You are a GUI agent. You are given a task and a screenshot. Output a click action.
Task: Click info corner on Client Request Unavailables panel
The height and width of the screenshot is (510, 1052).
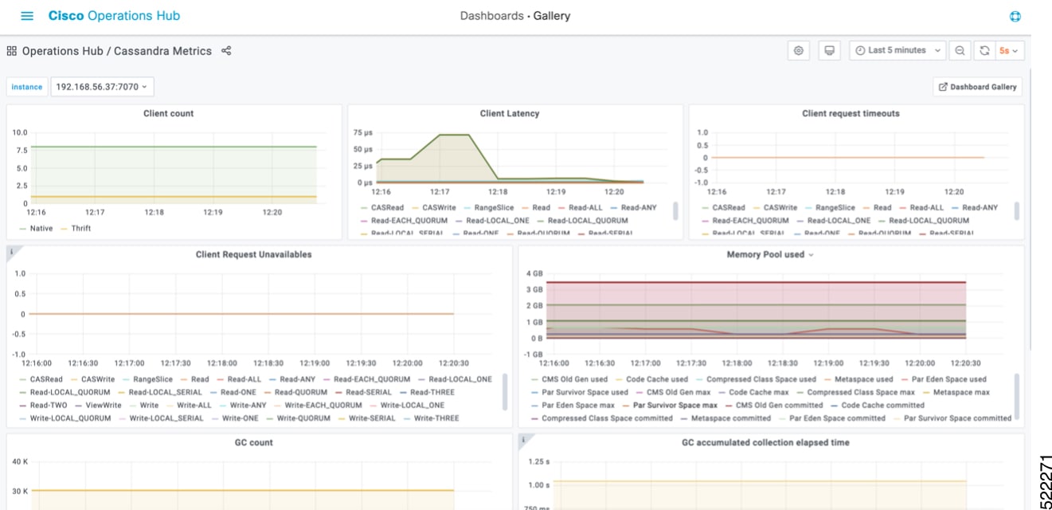12,251
